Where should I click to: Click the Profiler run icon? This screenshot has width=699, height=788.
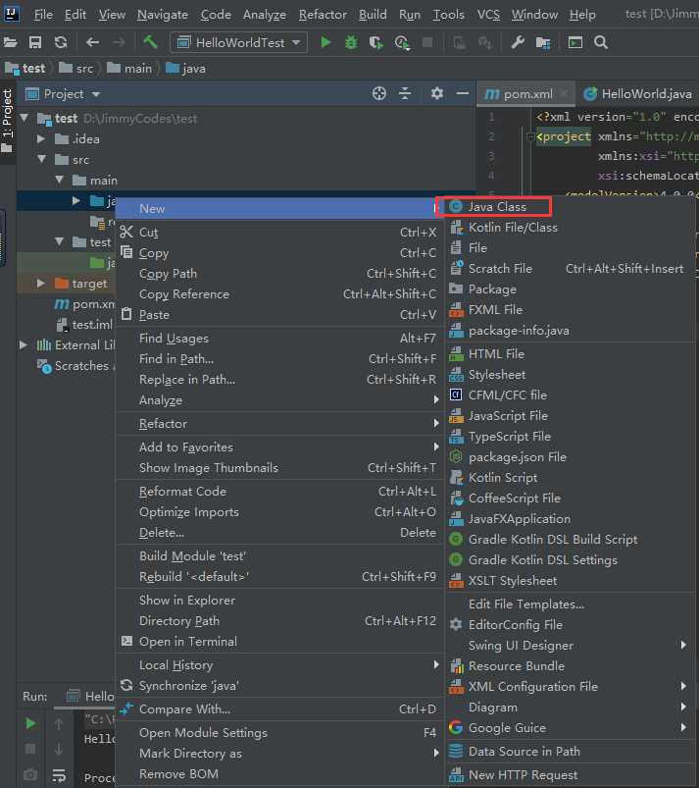(x=402, y=43)
